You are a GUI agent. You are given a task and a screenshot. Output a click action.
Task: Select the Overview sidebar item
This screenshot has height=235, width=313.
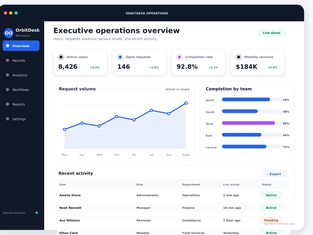coord(21,46)
